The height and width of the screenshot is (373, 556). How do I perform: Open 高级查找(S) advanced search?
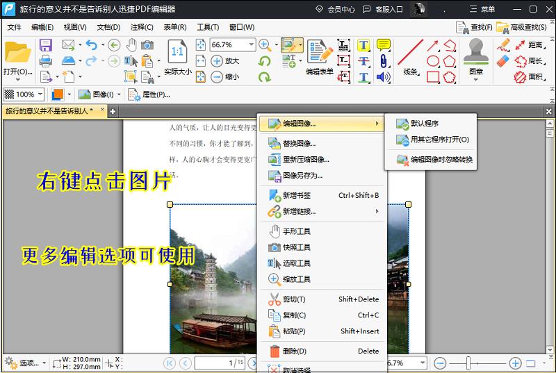[x=521, y=27]
